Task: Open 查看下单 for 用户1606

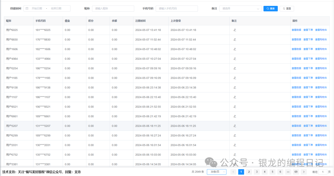Action: [308, 49]
